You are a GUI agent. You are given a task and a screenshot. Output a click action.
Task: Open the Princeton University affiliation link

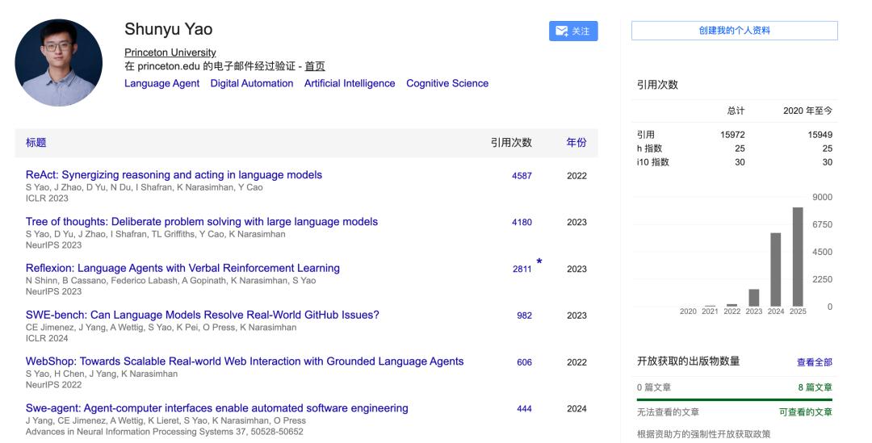tap(170, 52)
